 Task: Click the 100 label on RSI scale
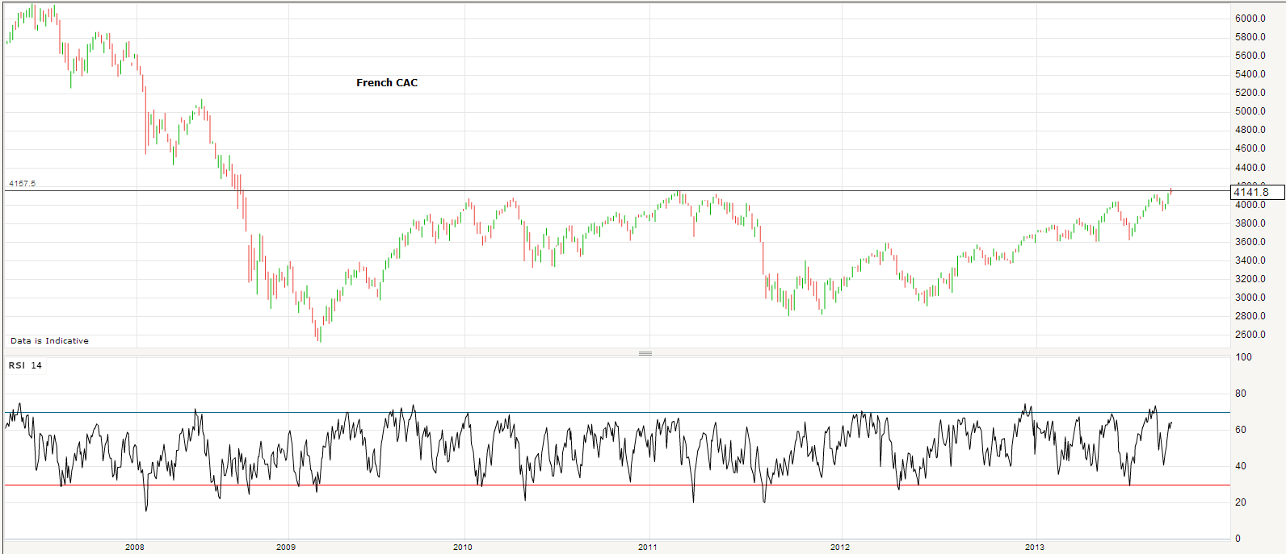click(1243, 357)
